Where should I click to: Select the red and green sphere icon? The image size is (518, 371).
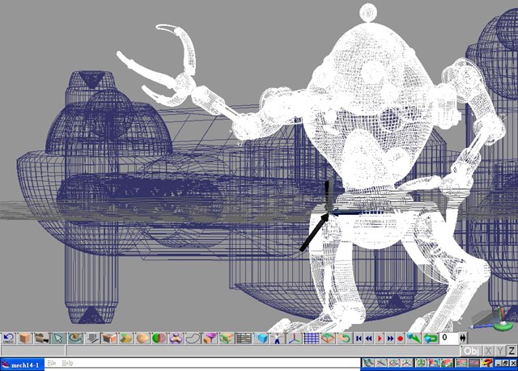tap(158, 338)
